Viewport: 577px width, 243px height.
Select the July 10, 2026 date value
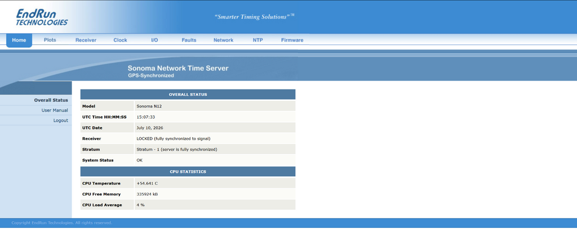(x=150, y=128)
